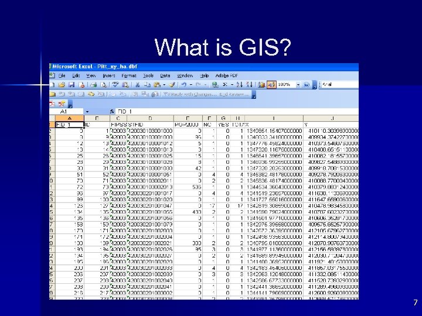Select the YES column header cell
The image size is (422, 316).
tap(223, 125)
